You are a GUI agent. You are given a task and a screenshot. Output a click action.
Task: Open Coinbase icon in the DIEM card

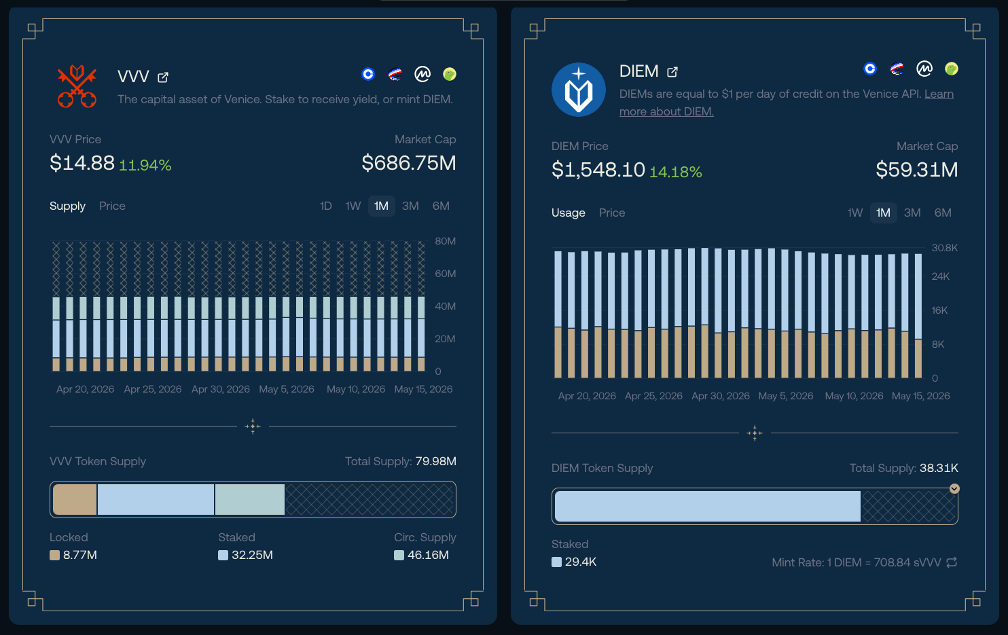[870, 69]
